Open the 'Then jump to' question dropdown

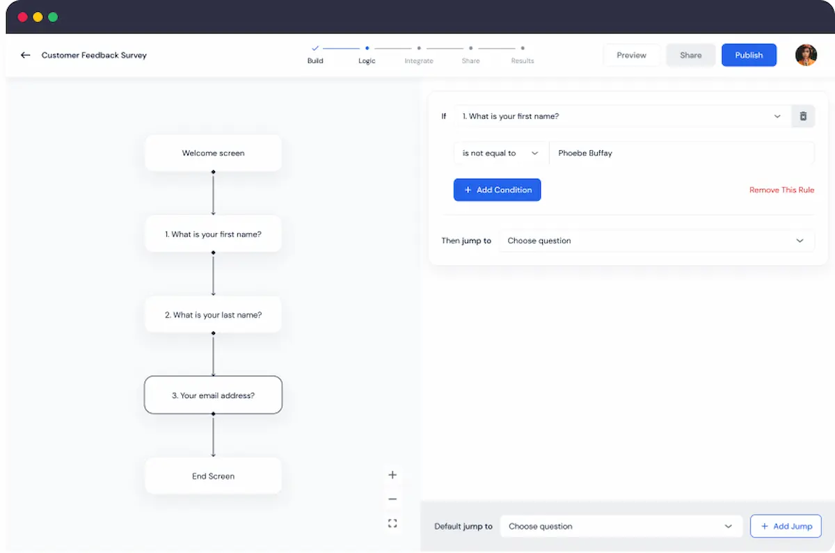point(655,241)
